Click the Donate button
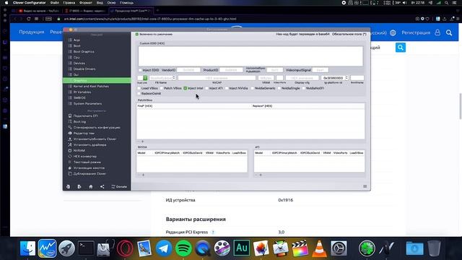Screen dimensions: 462x260 119,186
